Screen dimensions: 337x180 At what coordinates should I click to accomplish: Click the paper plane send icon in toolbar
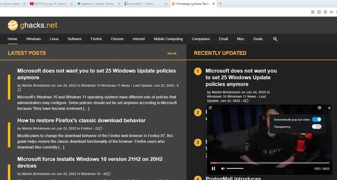(331, 12)
